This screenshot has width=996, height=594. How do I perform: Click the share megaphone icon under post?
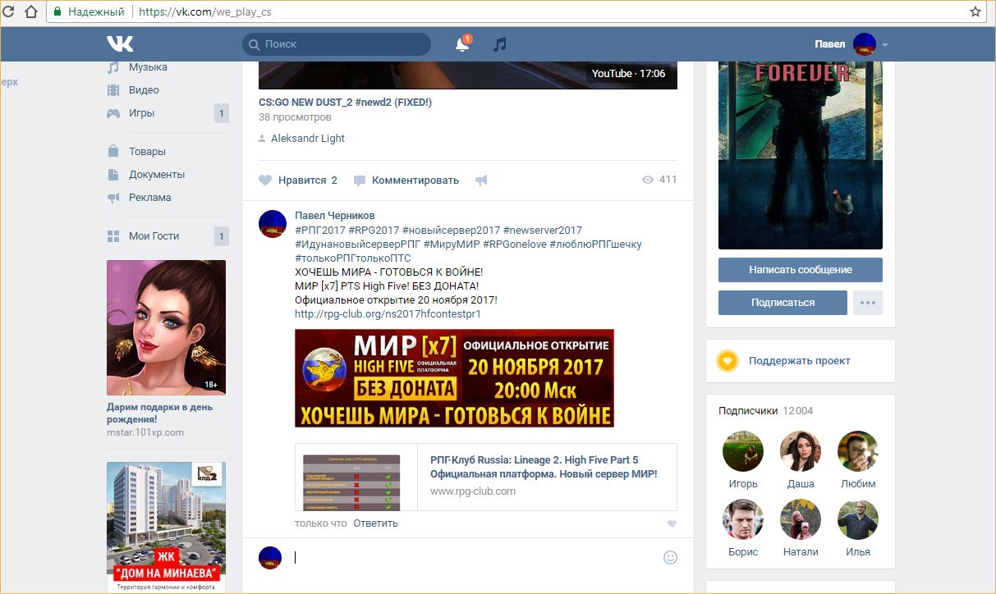pos(481,180)
